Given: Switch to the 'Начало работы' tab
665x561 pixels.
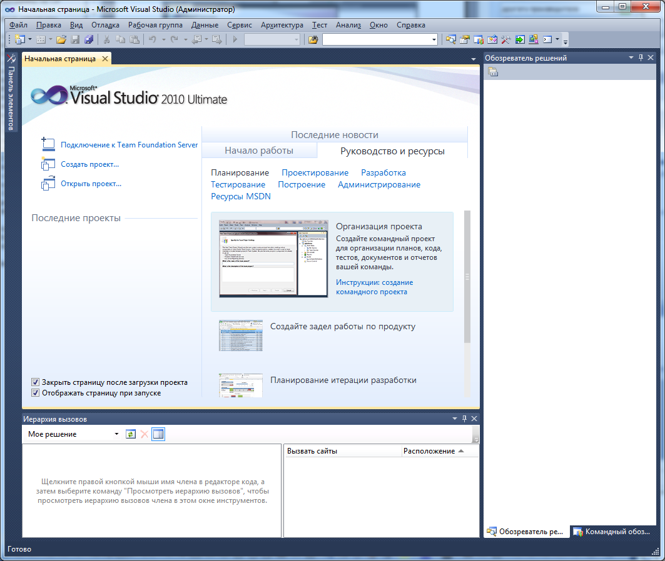Looking at the screenshot, I should (x=259, y=151).
